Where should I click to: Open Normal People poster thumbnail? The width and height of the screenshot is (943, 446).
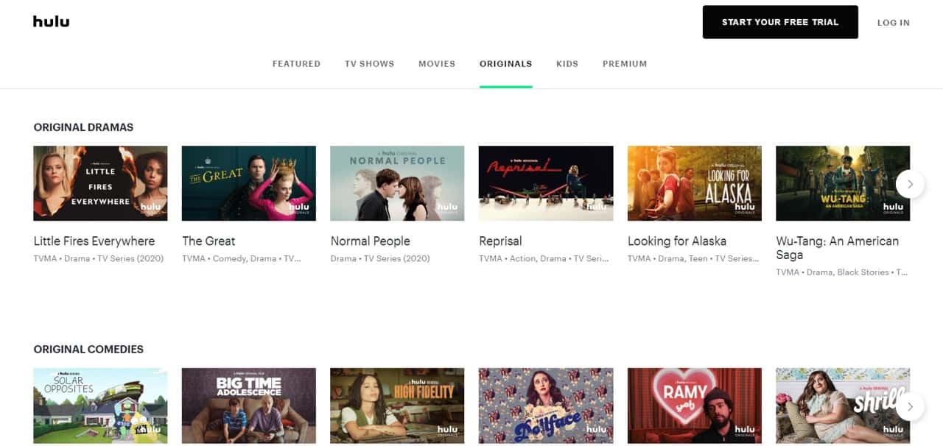pos(397,183)
